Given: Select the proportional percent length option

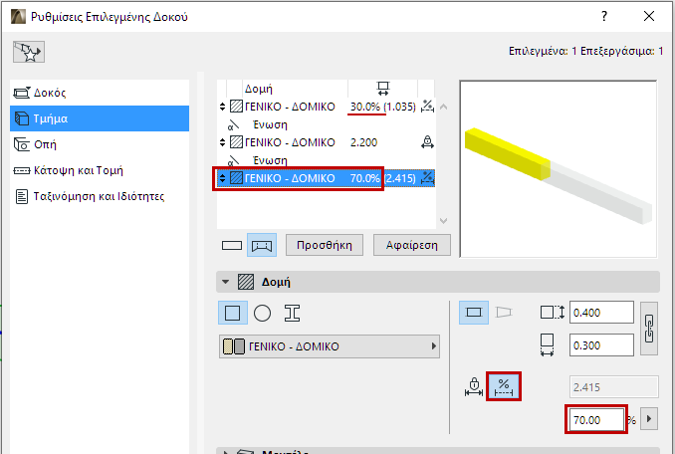Looking at the screenshot, I should tap(504, 386).
